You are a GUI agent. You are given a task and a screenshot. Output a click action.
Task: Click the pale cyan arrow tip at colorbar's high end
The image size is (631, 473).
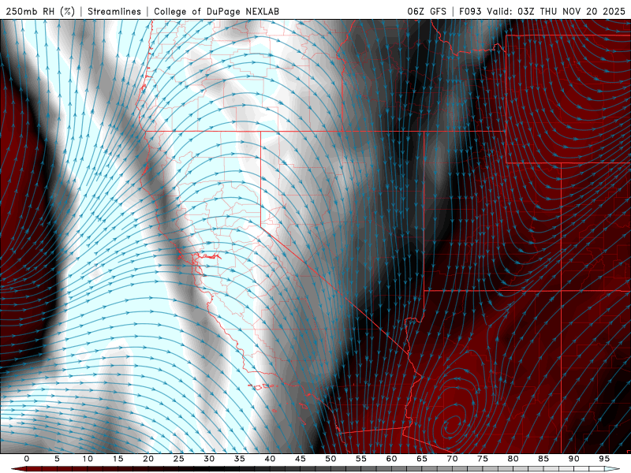[612, 469]
